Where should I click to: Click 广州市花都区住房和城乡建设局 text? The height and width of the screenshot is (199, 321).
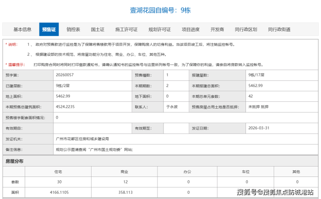pyautogui.click(x=82, y=139)
